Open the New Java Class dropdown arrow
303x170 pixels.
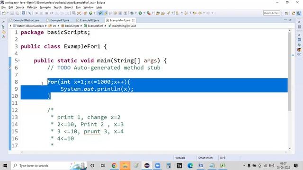pos(95,13)
